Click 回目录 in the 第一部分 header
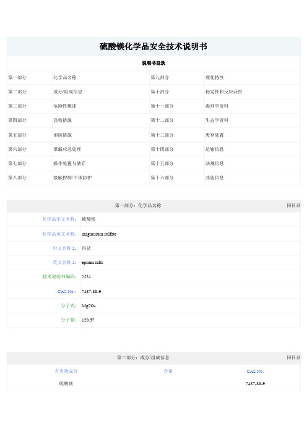This screenshot has width=307, height=434. pos(293,205)
